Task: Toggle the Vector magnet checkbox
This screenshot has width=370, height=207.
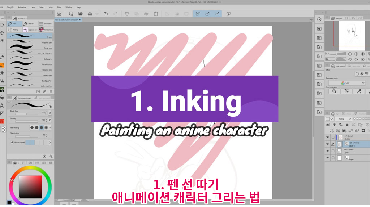Action: pyautogui.click(x=12, y=143)
